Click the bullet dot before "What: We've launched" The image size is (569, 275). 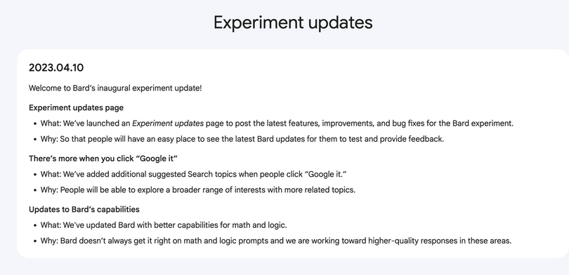tap(35, 123)
